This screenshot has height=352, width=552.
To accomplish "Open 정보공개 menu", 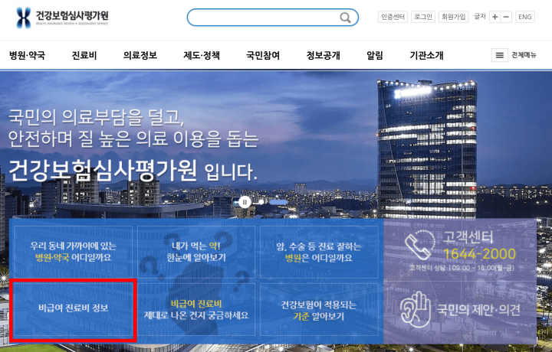I will tap(324, 55).
